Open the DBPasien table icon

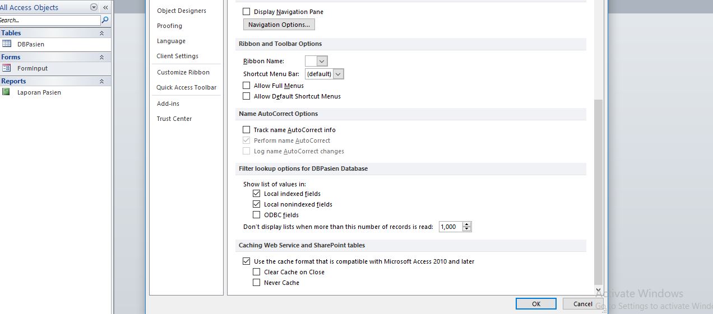[7, 44]
